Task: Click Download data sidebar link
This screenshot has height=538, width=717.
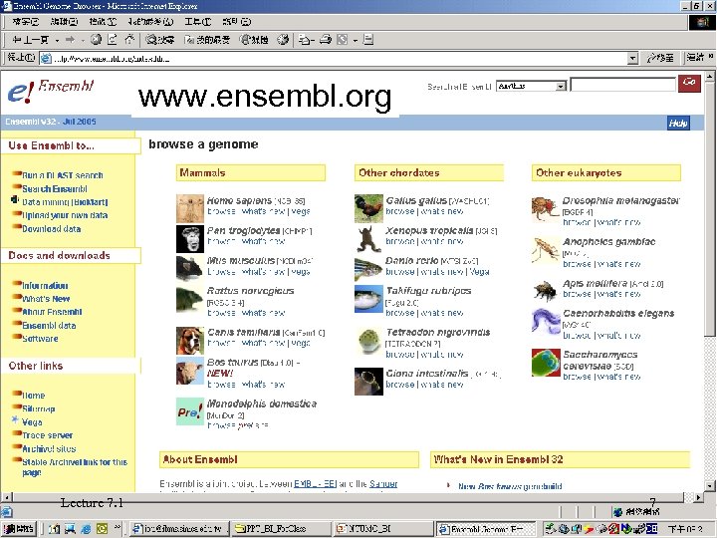Action: coord(51,229)
